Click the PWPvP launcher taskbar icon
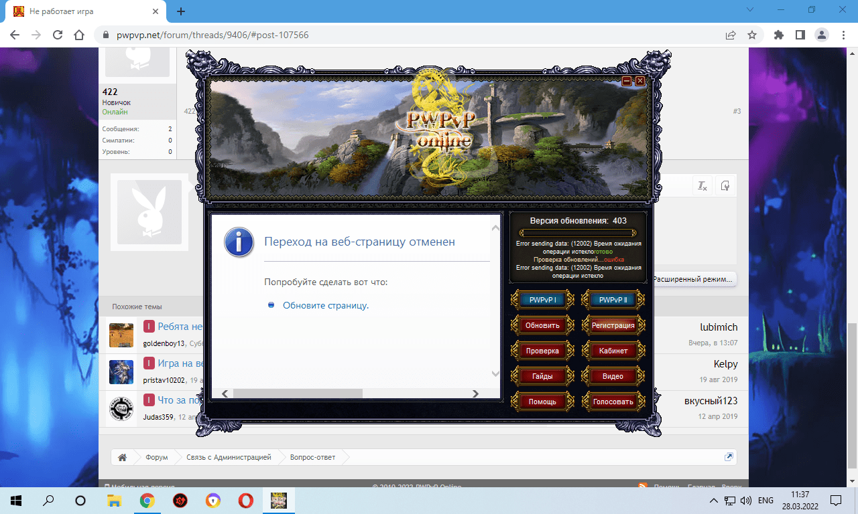The width and height of the screenshot is (858, 514). pyautogui.click(x=278, y=500)
